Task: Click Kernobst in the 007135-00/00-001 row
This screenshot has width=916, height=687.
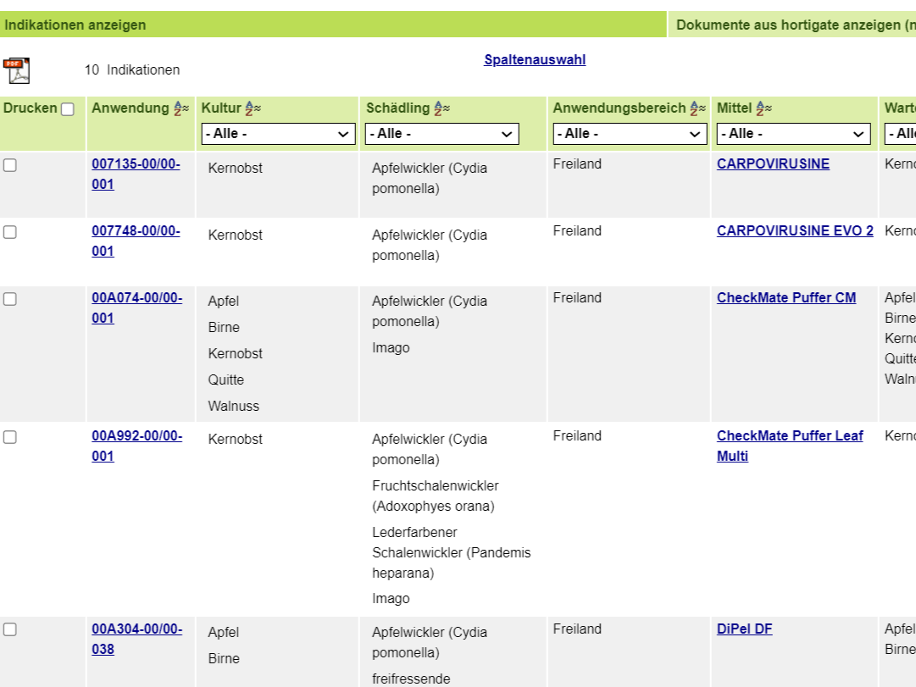Action: pyautogui.click(x=236, y=169)
